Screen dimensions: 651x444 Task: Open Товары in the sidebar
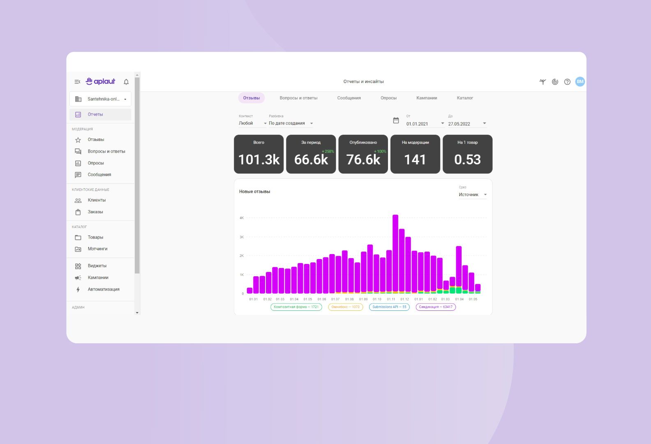95,237
